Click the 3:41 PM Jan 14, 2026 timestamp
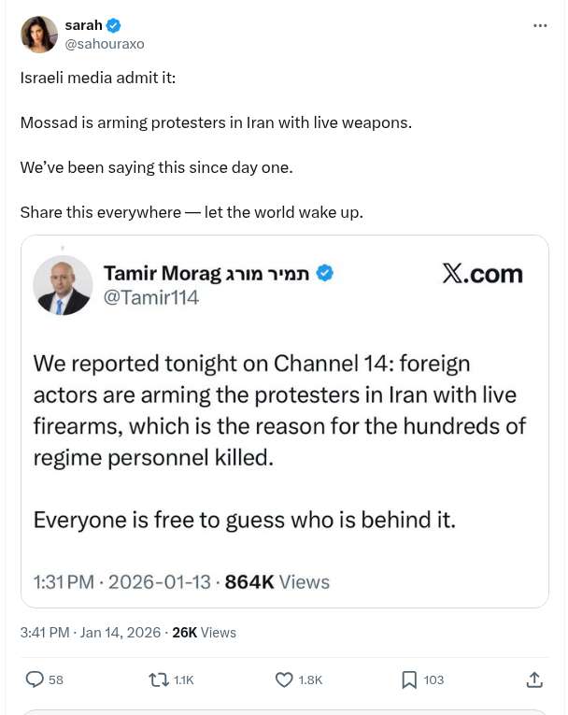The height and width of the screenshot is (715, 568). pos(91,633)
